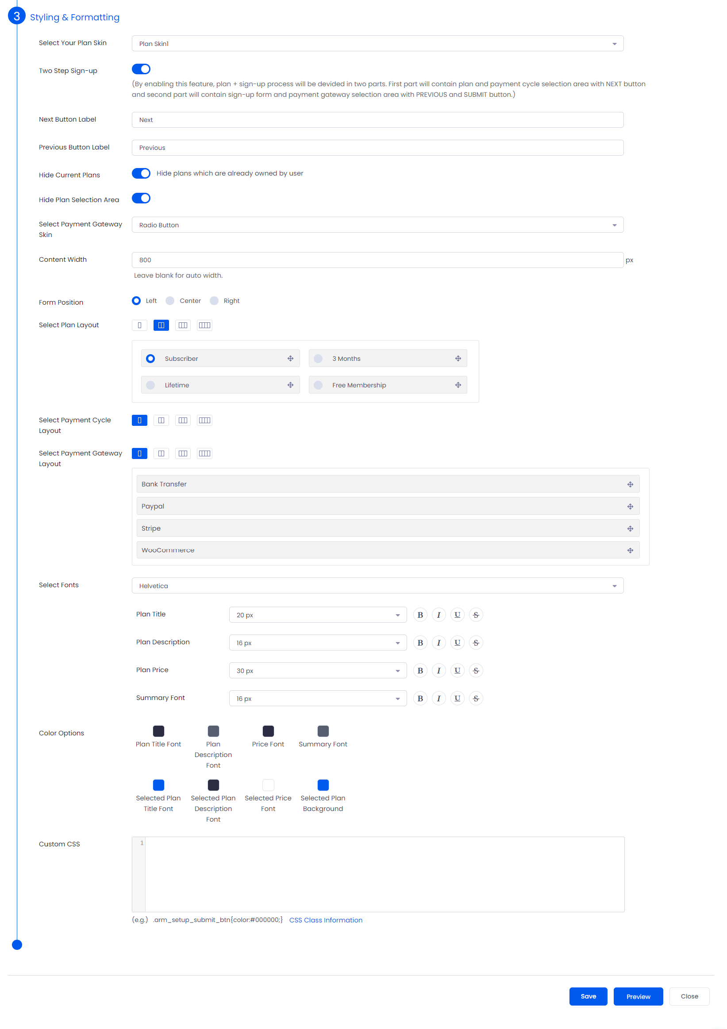Viewport: 727px width, 1029px height.
Task: Select four-column payment cycle layout
Action: coord(204,421)
